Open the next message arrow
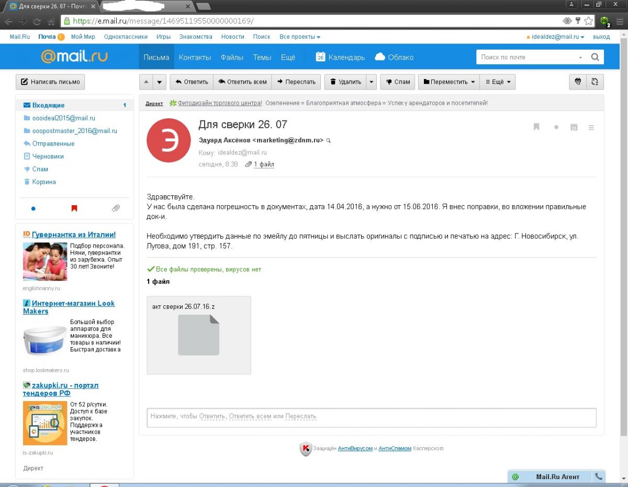 (160, 82)
